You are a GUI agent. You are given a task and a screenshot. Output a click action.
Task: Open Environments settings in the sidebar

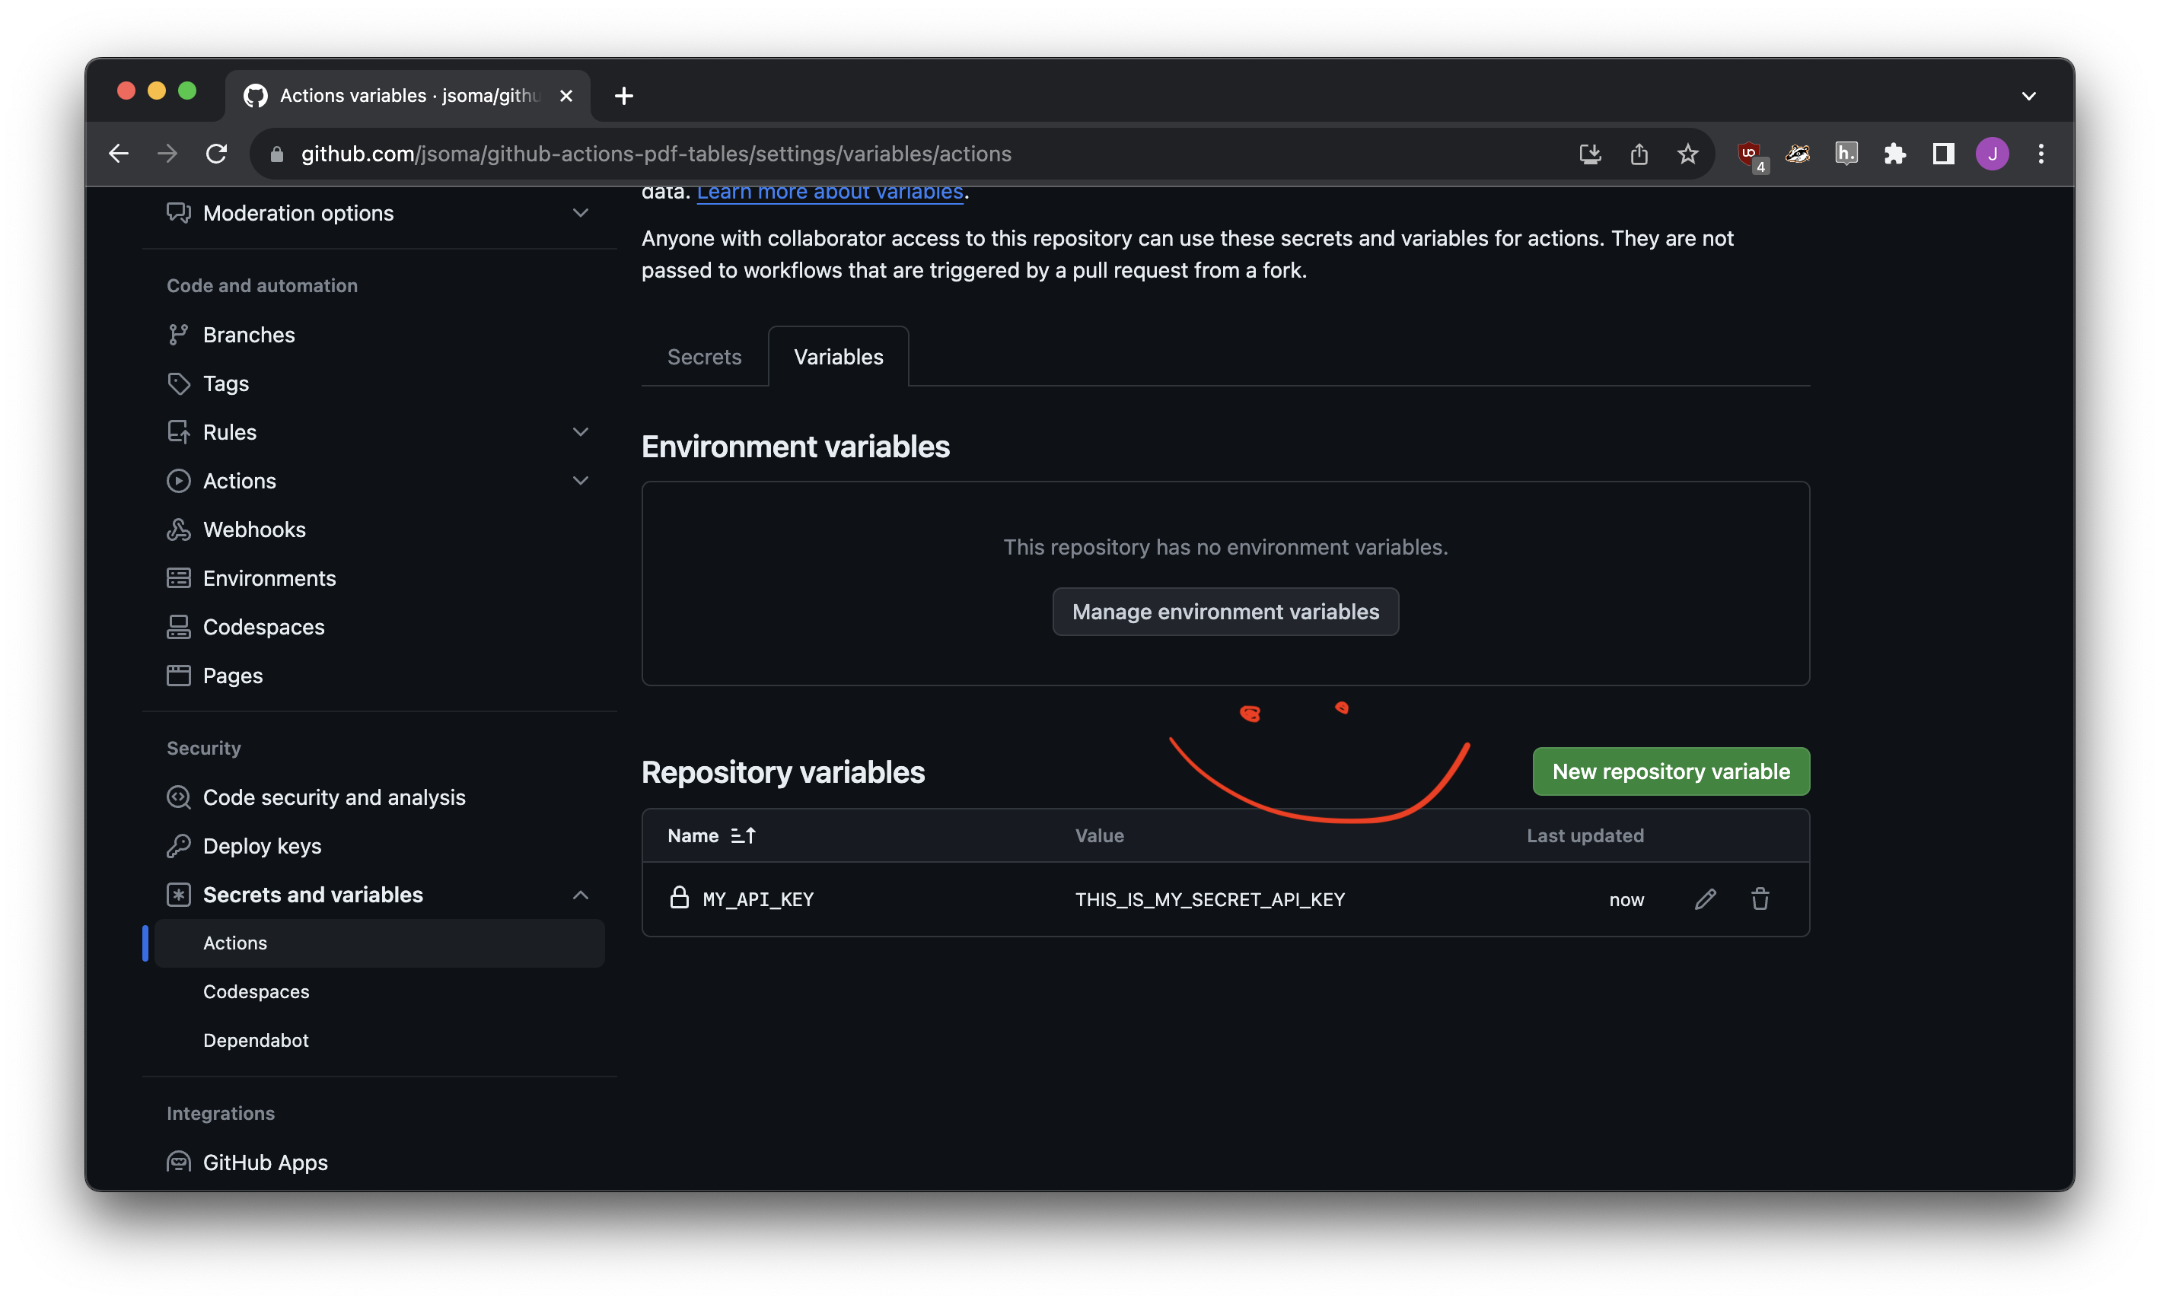[x=269, y=577]
